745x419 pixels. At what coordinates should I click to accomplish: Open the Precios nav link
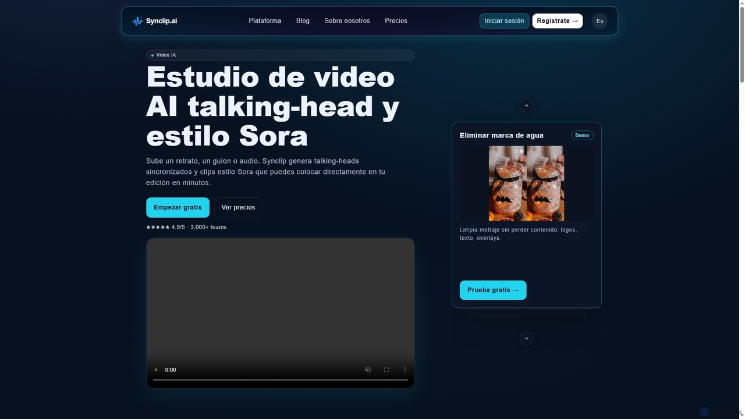point(396,21)
